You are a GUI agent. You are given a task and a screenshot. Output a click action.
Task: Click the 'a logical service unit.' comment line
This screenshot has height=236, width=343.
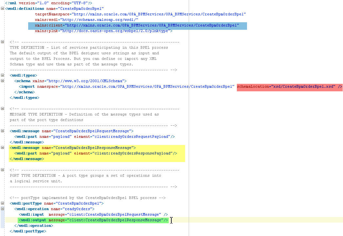coord(36,181)
